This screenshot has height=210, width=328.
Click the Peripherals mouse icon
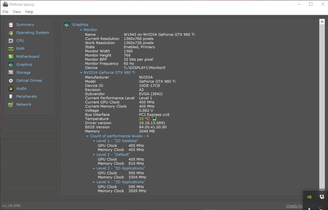[11, 97]
